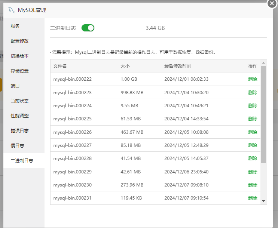Select the file name mysql-bin.000230
The image size is (278, 228).
point(73,185)
